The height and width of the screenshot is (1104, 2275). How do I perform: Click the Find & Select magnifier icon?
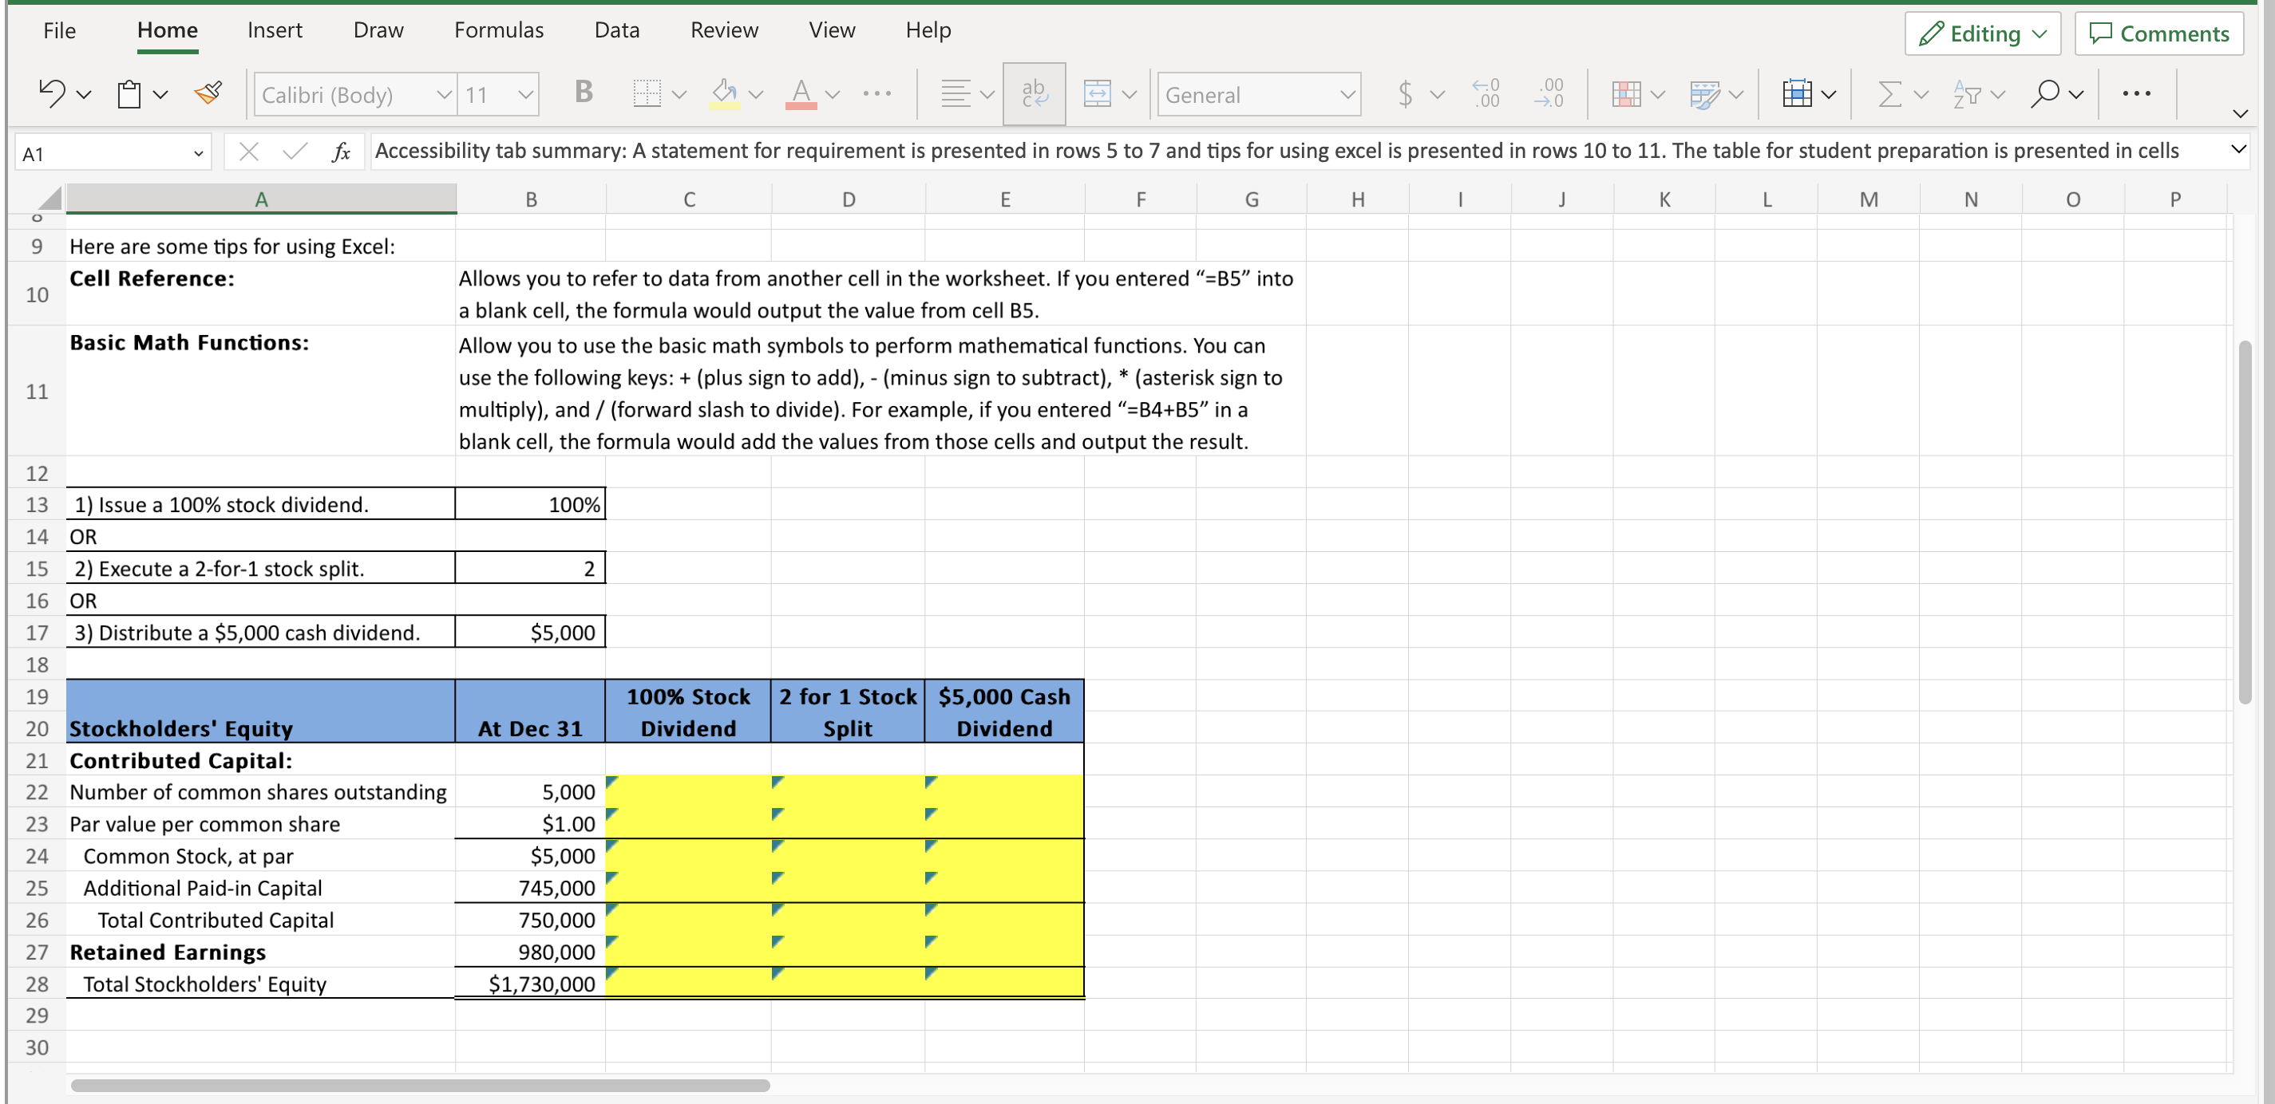coord(2045,93)
